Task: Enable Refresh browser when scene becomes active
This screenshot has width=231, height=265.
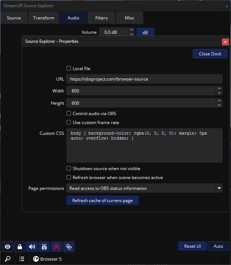Action: tap(69, 177)
